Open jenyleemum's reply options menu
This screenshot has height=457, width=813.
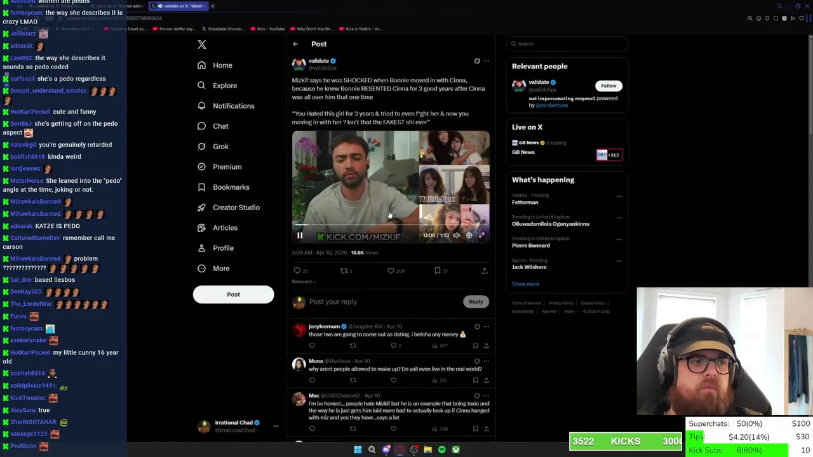487,327
